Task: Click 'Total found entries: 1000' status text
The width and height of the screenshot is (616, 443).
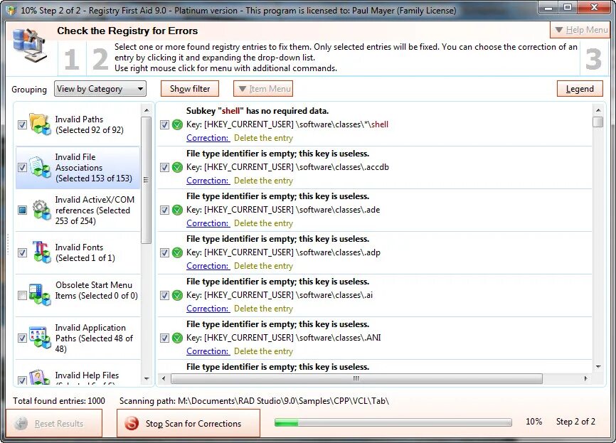Action: click(59, 401)
